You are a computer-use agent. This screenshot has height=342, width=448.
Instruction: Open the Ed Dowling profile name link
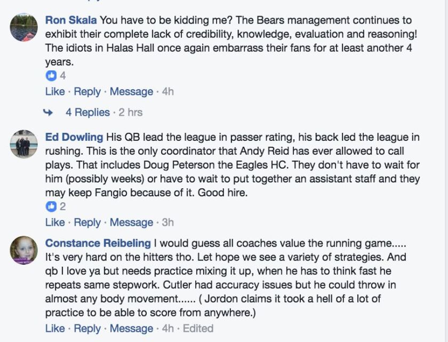(74, 137)
